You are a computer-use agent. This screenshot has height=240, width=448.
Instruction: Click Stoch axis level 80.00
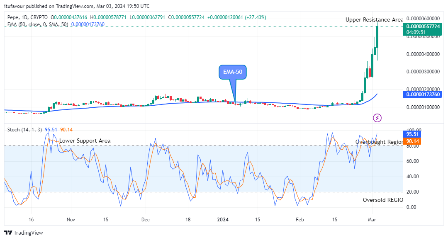413,146
